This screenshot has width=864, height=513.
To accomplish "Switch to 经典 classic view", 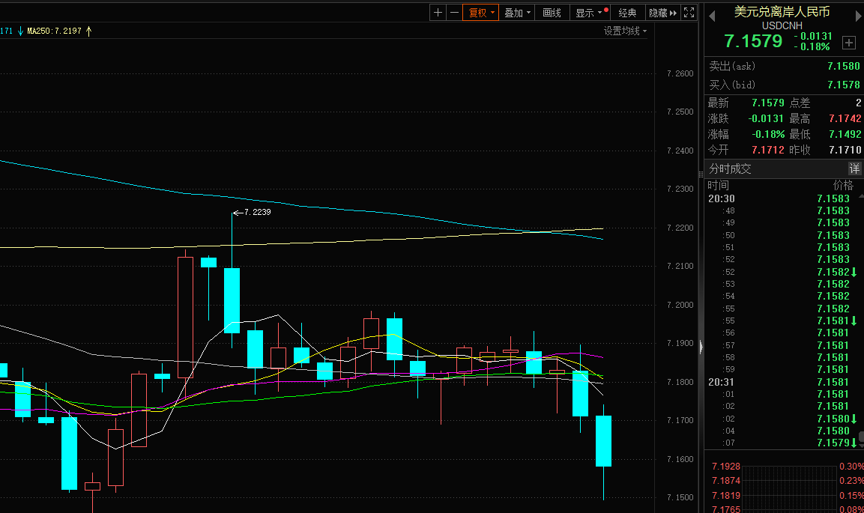I will click(x=627, y=13).
